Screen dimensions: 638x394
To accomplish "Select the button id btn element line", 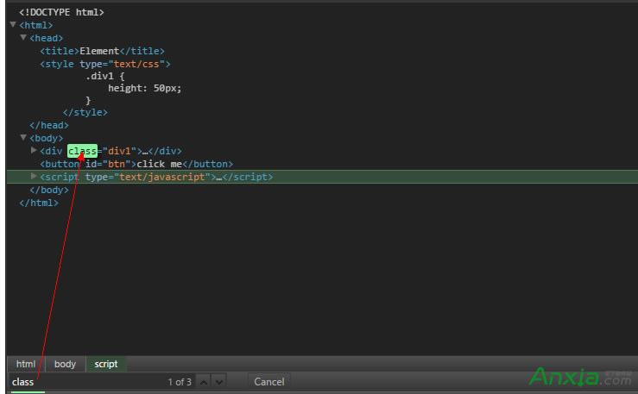I will pos(136,164).
